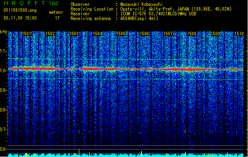Click the 1507 time marker
The width and height of the screenshot is (248, 157).
click(x=168, y=34)
